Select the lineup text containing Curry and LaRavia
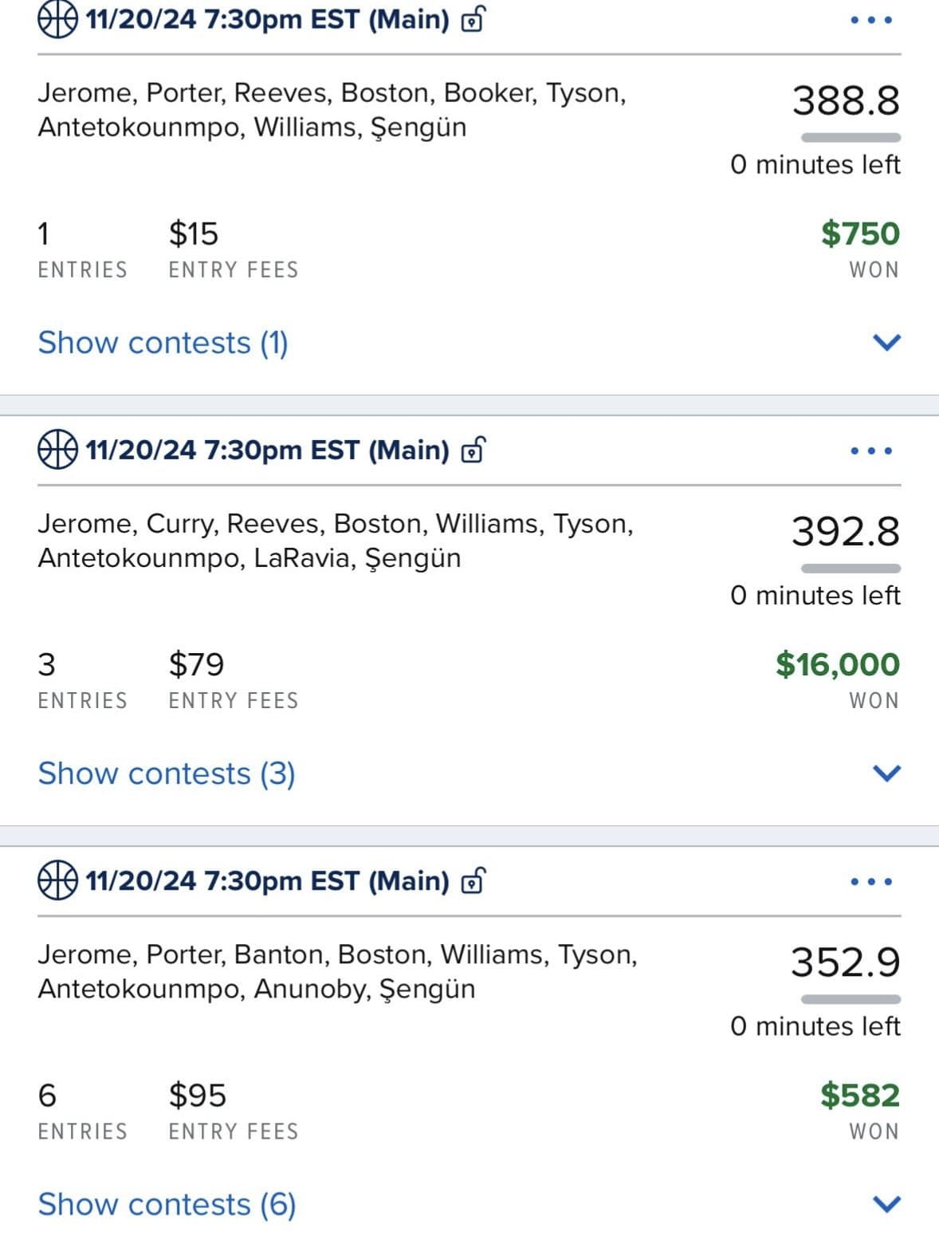This screenshot has height=1240, width=939. 335,541
